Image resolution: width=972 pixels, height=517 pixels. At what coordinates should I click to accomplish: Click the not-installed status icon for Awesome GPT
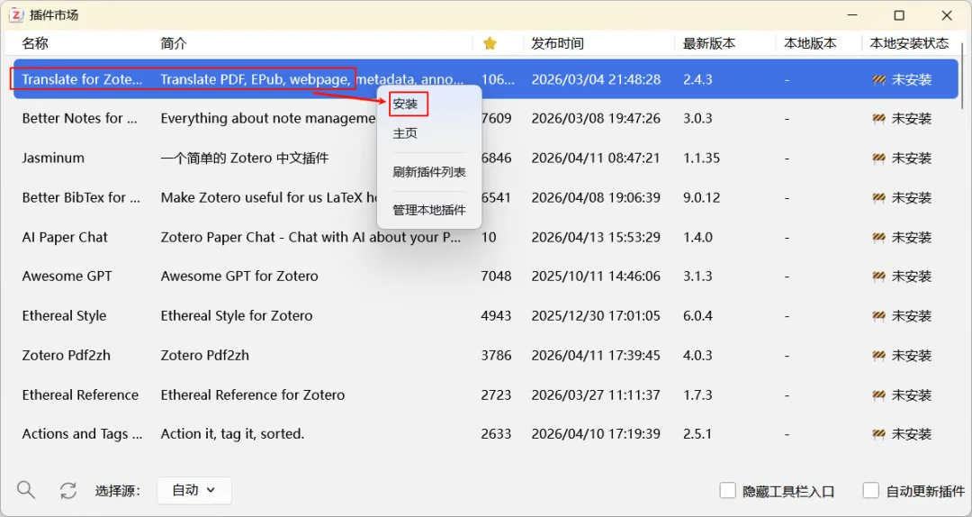pyautogui.click(x=878, y=277)
